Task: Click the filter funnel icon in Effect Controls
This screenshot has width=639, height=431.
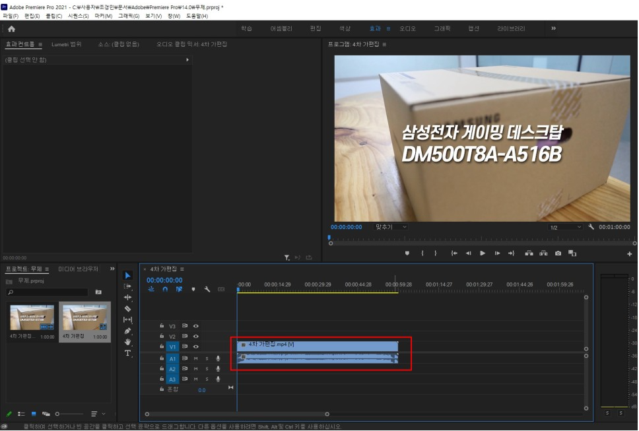Action: click(x=287, y=257)
